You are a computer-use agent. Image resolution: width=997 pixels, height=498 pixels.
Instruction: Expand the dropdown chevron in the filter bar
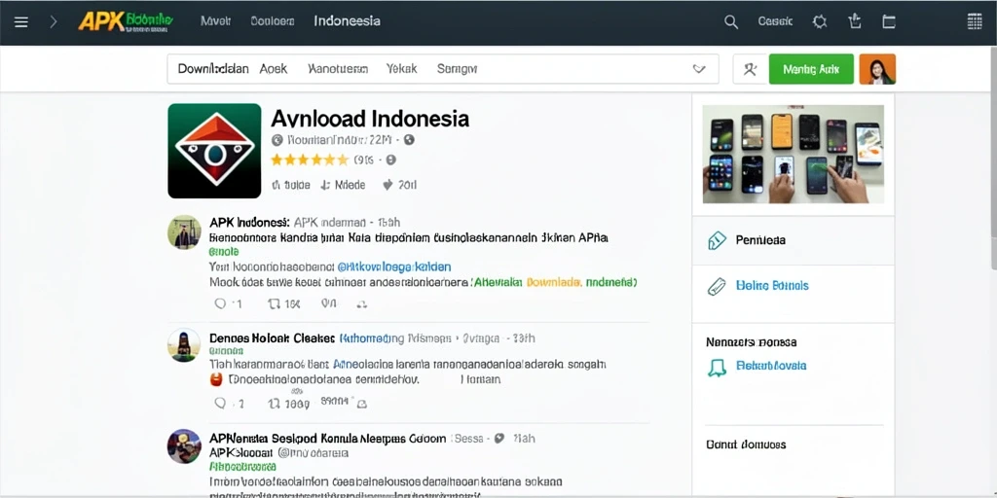point(699,69)
